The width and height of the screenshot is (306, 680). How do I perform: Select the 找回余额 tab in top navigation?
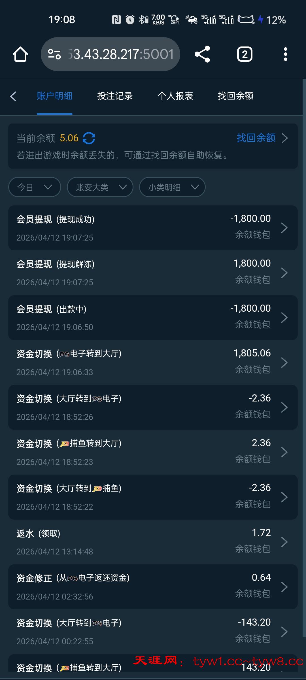(235, 96)
